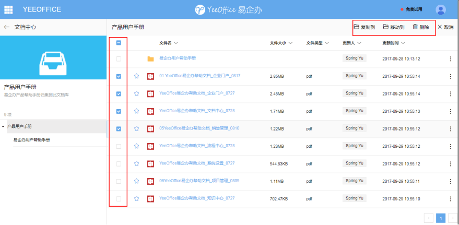Viewport: 459px width, 225px height.
Task: Open more options for 企业门户_0817 row
Action: pos(451,76)
